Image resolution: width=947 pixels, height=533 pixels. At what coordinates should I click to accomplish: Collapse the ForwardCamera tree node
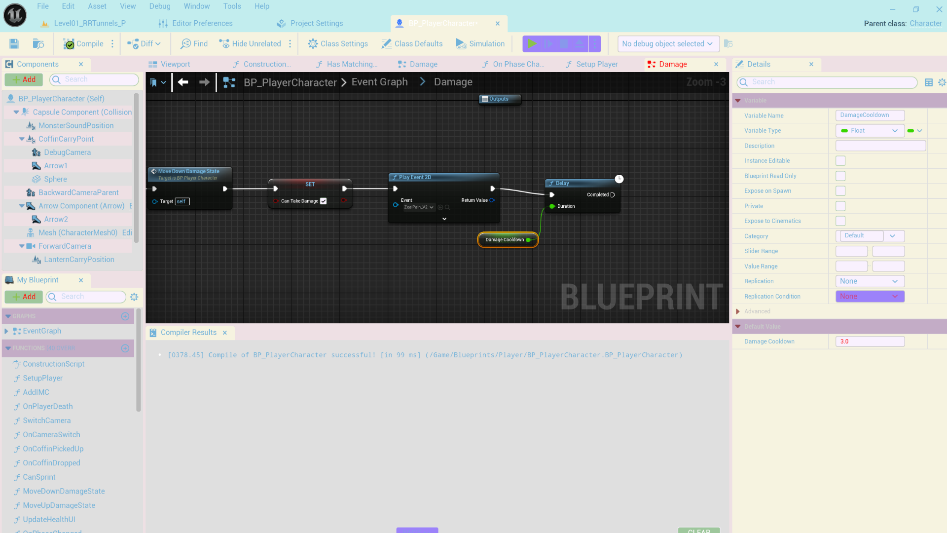[22, 246]
